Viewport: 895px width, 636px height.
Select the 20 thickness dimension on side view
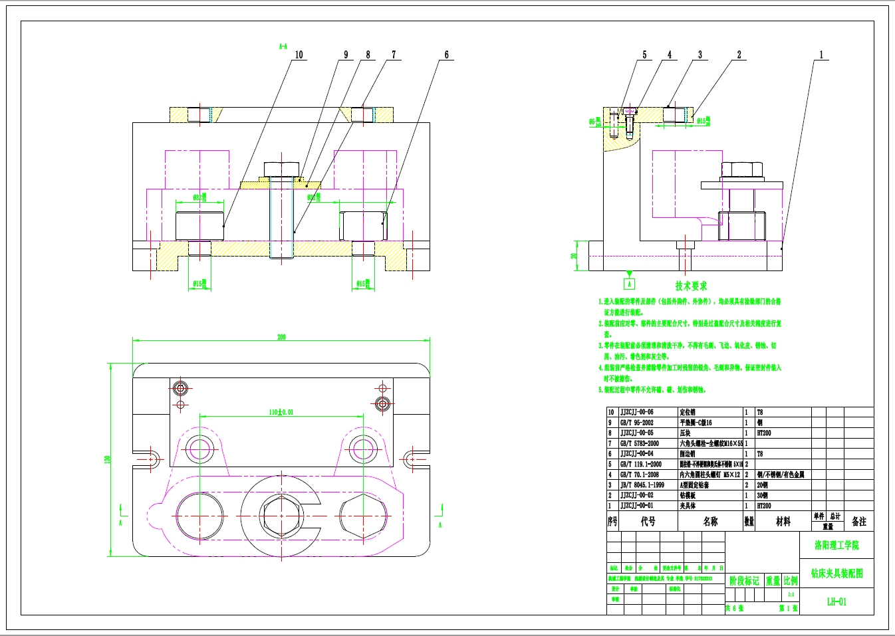(574, 256)
